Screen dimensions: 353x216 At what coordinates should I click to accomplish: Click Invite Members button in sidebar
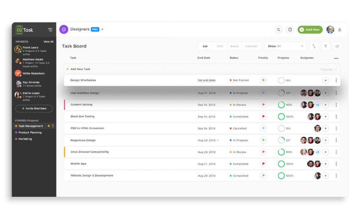click(34, 108)
